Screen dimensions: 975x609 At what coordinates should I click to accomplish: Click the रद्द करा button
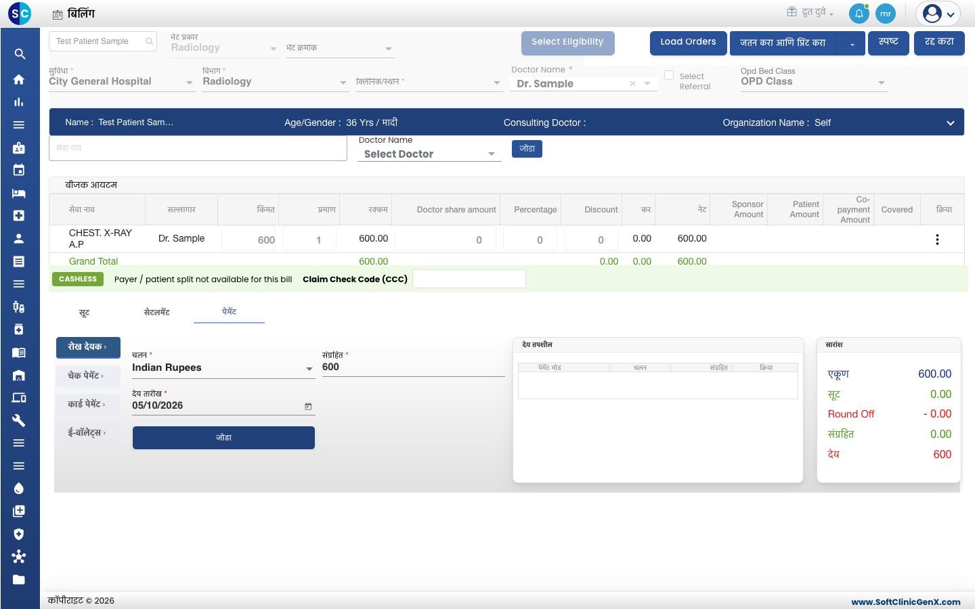[x=939, y=42]
